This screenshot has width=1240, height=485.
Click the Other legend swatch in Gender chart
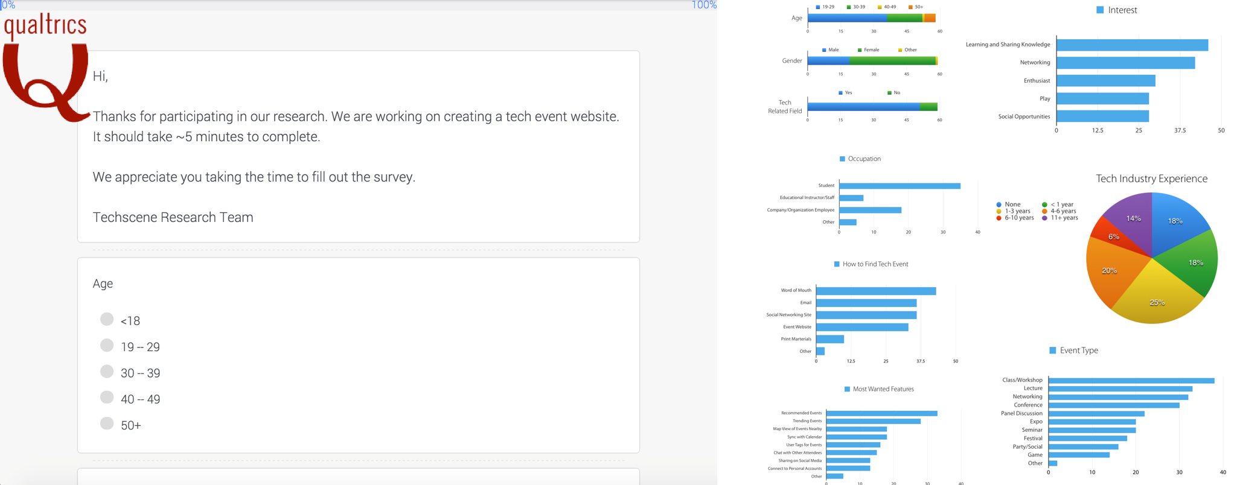900,50
